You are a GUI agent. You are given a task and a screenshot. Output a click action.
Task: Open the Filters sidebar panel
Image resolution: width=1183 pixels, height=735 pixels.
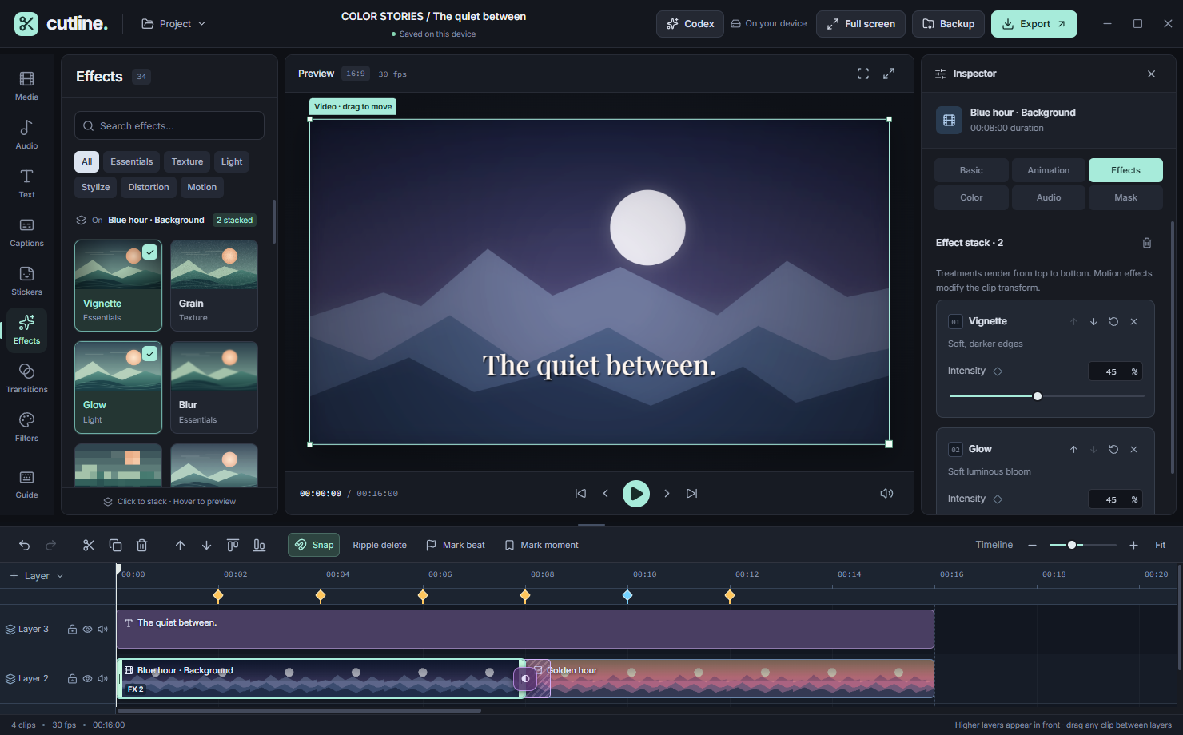pos(26,427)
